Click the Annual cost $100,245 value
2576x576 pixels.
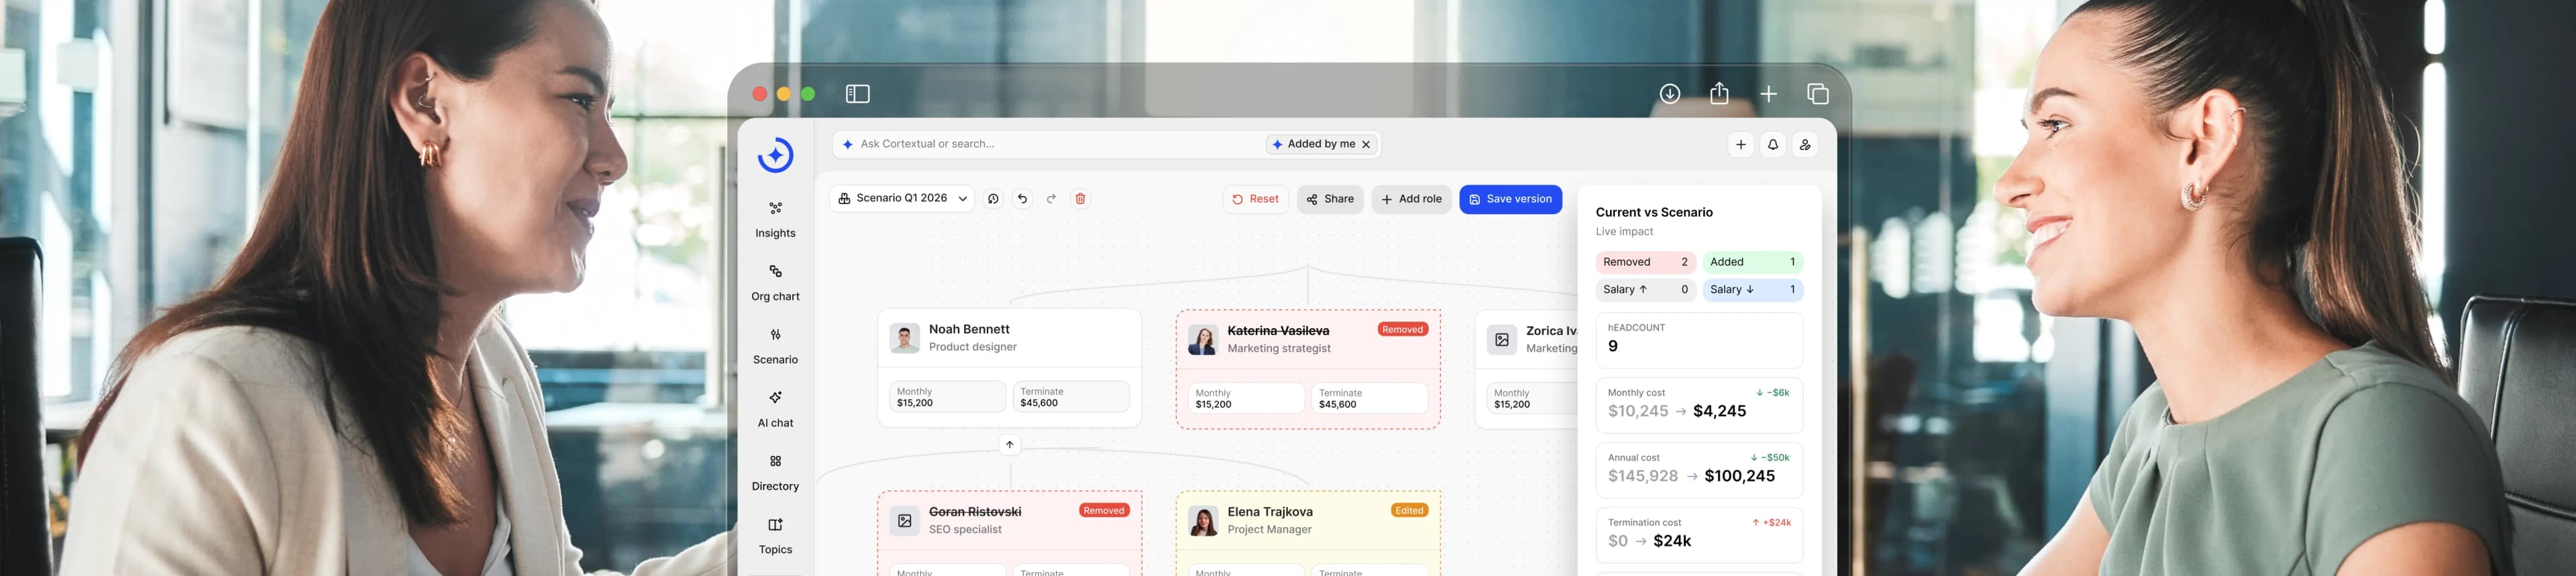point(1739,476)
